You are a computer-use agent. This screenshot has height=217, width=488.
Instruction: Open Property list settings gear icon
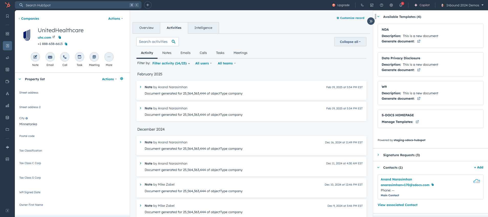tap(122, 79)
